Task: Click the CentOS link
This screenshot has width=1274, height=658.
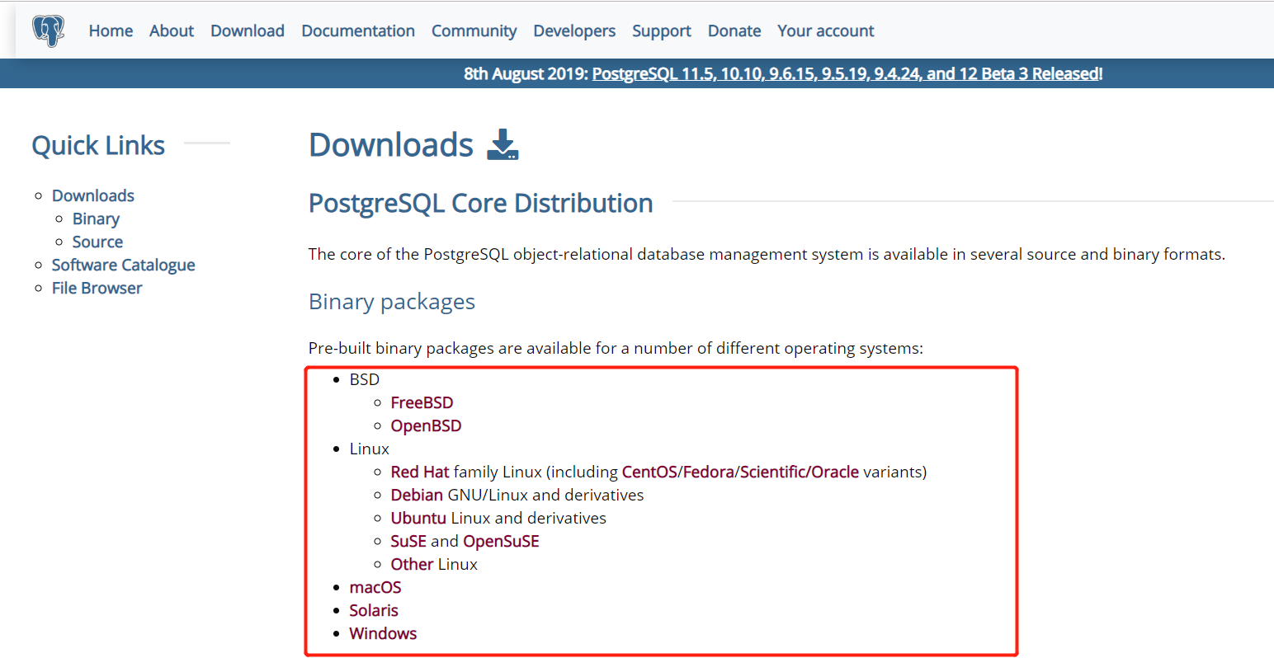Action: pyautogui.click(x=649, y=472)
